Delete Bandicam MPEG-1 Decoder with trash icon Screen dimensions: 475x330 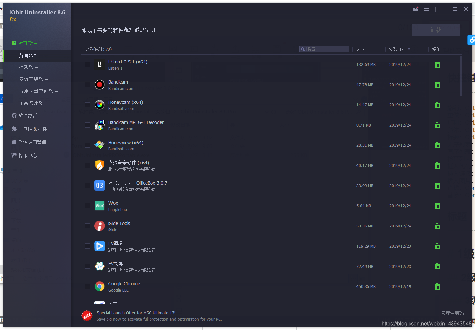[437, 125]
